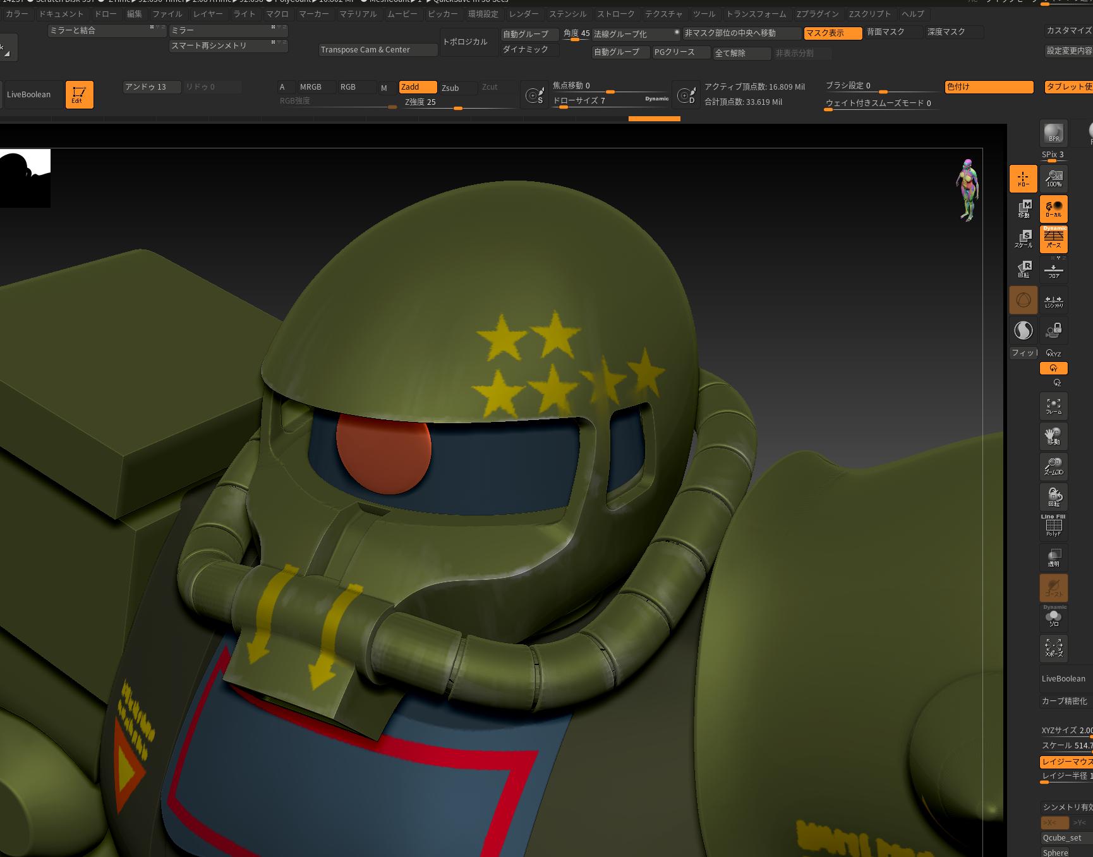Select the スケール (Scale) S icon
1093x857 pixels.
tap(1023, 239)
